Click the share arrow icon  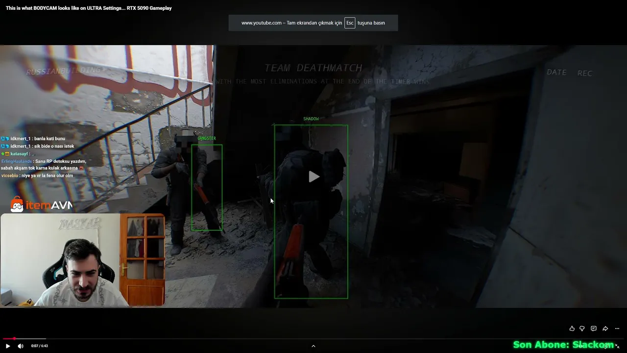(605, 328)
